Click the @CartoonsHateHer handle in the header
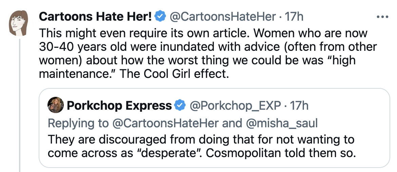The height and width of the screenshot is (172, 397). coord(222,16)
